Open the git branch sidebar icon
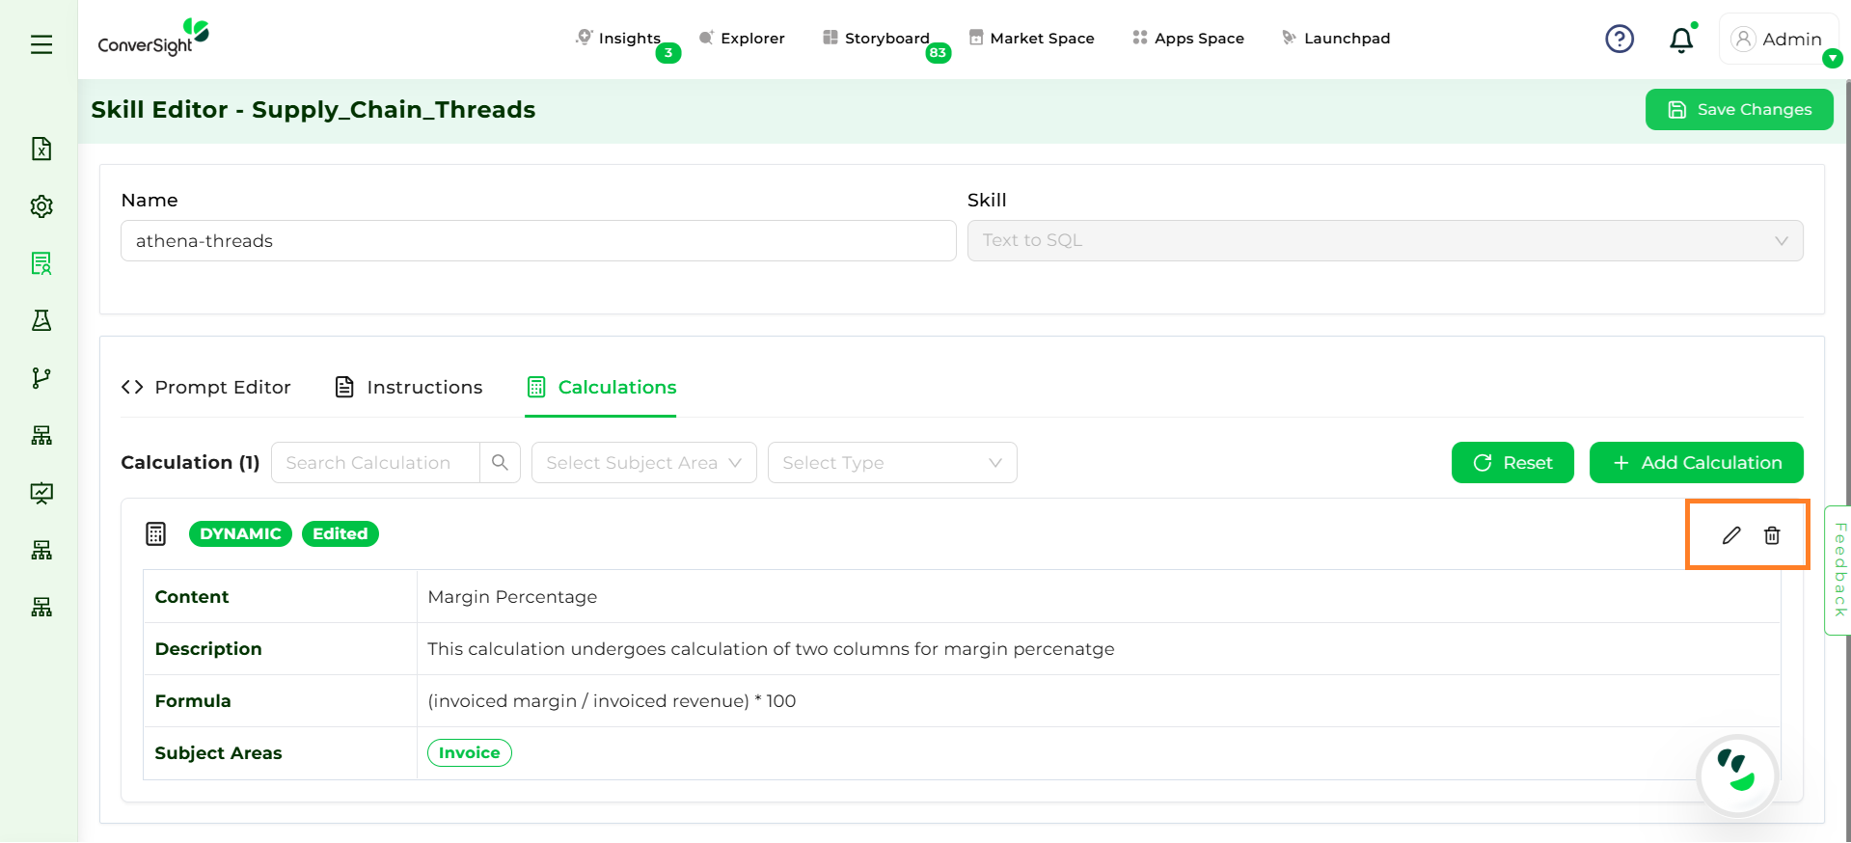The width and height of the screenshot is (1851, 843). 41,378
